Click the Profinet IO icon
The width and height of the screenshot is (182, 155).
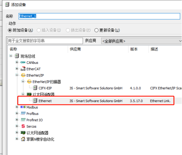pyautogui.click(x=23, y=120)
